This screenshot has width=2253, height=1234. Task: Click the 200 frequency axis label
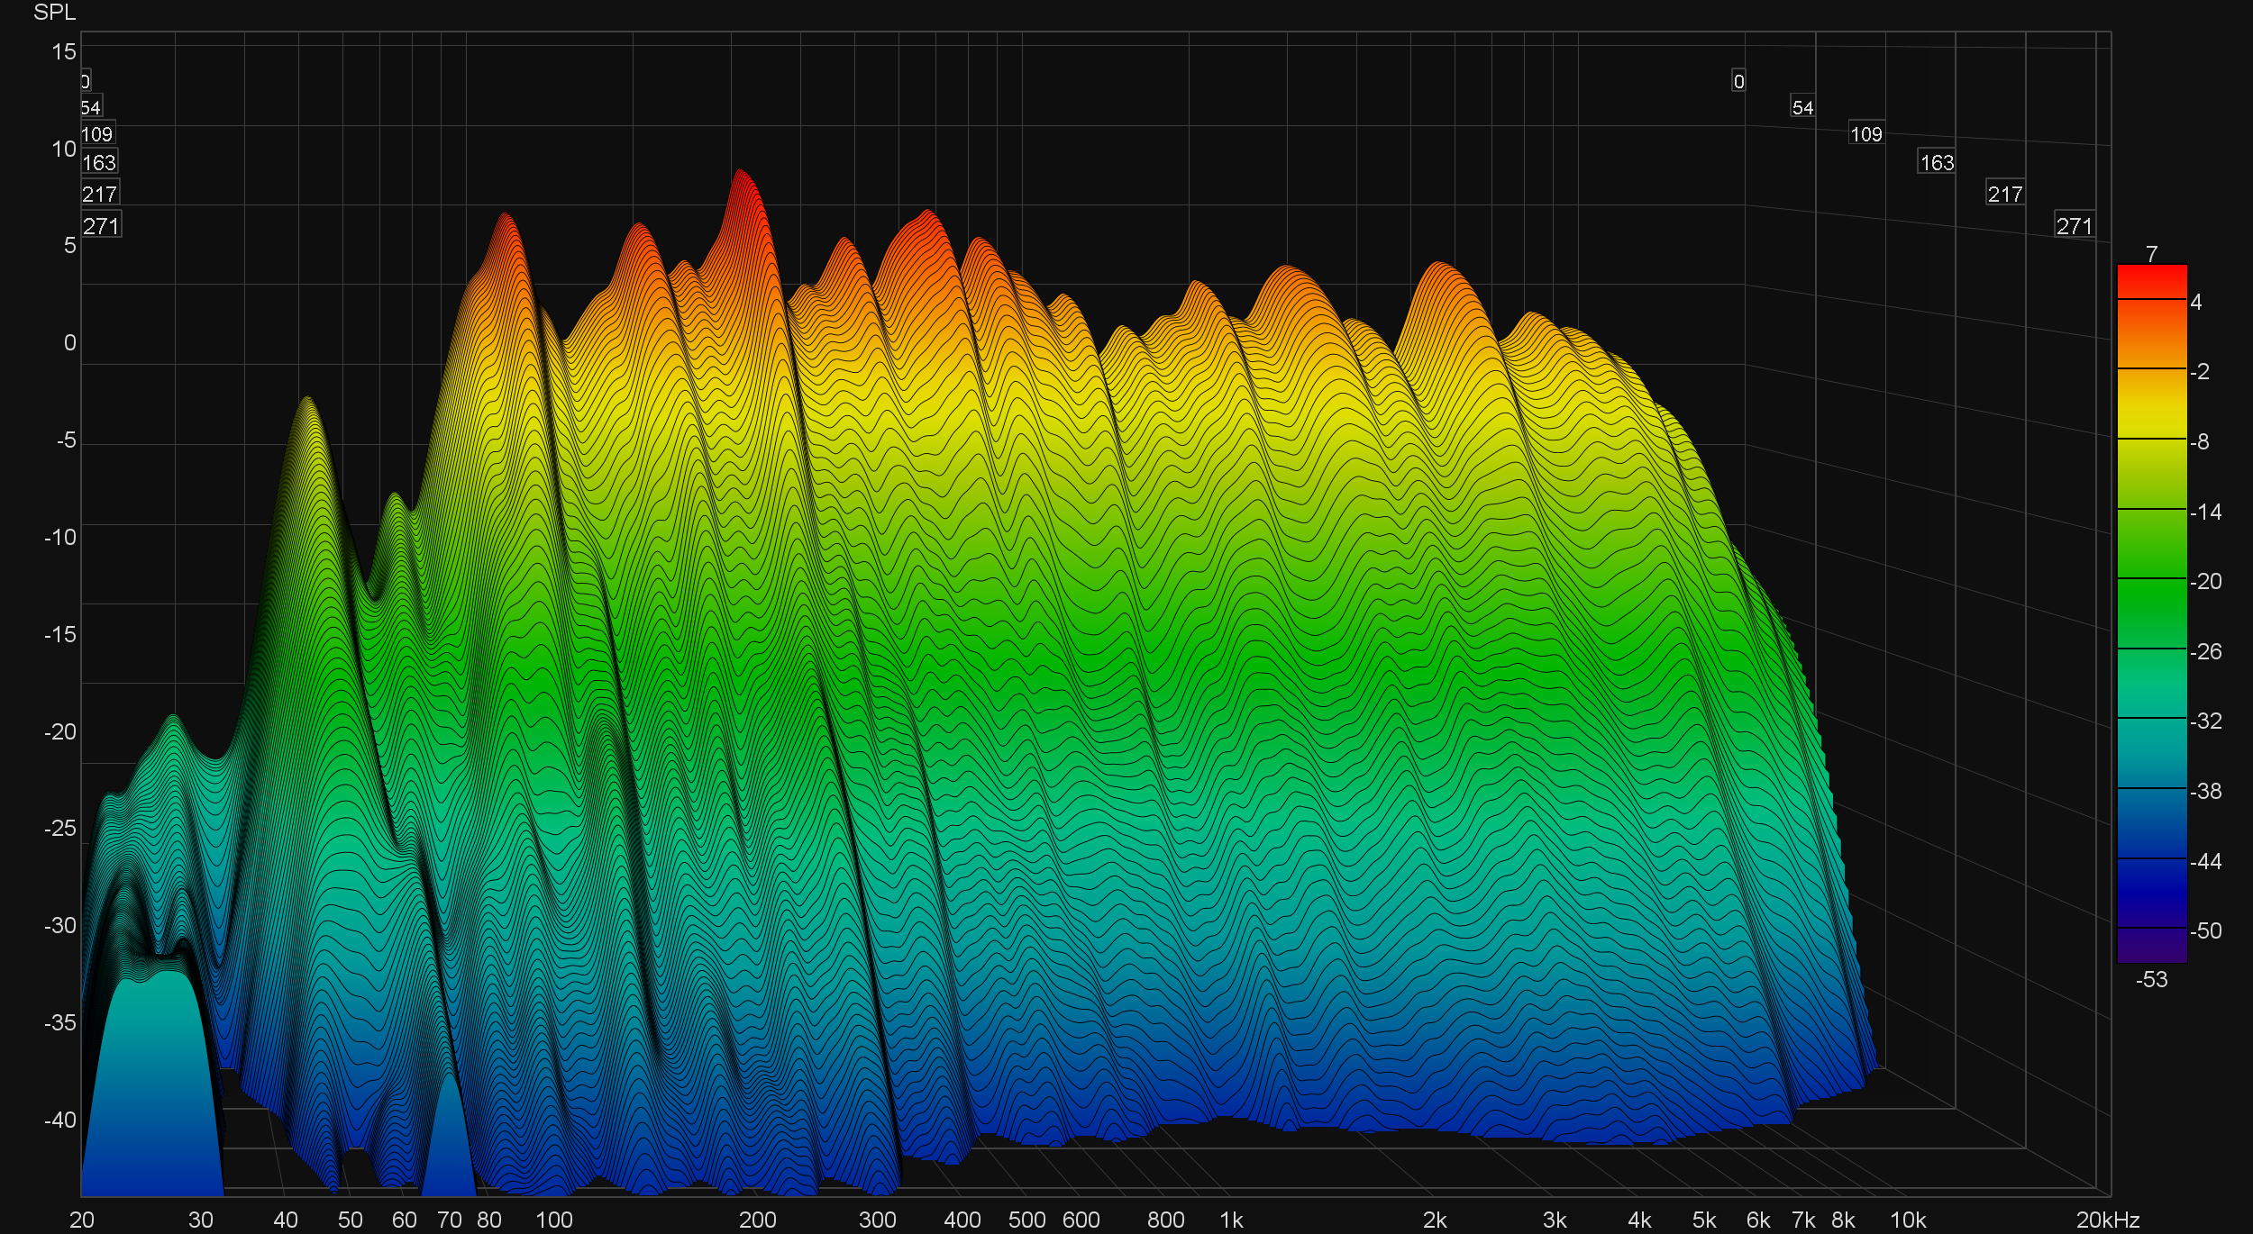[757, 1220]
